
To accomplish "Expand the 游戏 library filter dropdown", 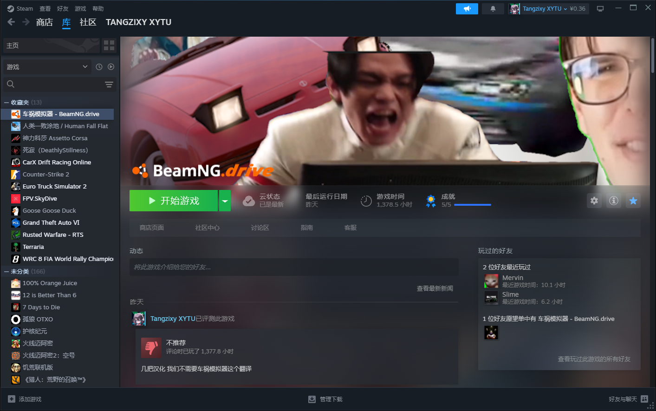I will coord(46,67).
